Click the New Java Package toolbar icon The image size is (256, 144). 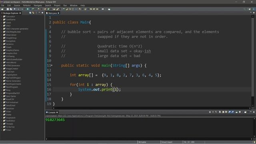click(x=45, y=9)
